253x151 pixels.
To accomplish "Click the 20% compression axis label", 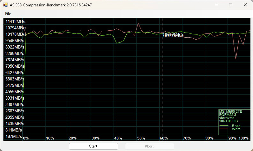I will [73, 138].
